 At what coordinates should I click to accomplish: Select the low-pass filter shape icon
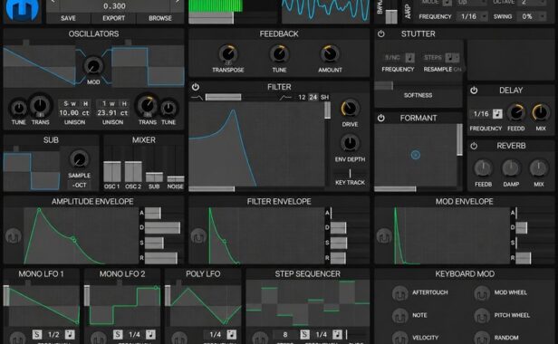click(x=197, y=97)
